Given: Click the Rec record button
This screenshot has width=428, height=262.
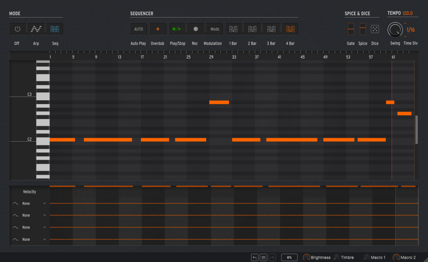Looking at the screenshot, I should click(x=195, y=29).
